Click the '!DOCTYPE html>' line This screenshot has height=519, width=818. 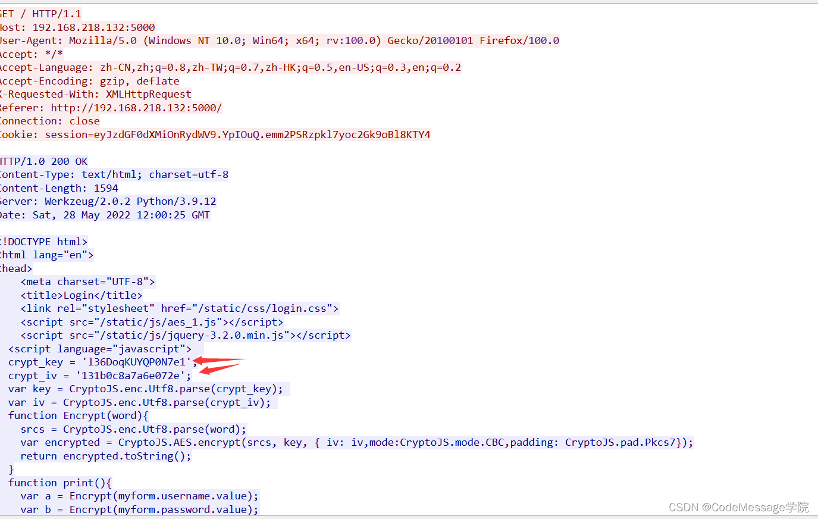pyautogui.click(x=44, y=242)
